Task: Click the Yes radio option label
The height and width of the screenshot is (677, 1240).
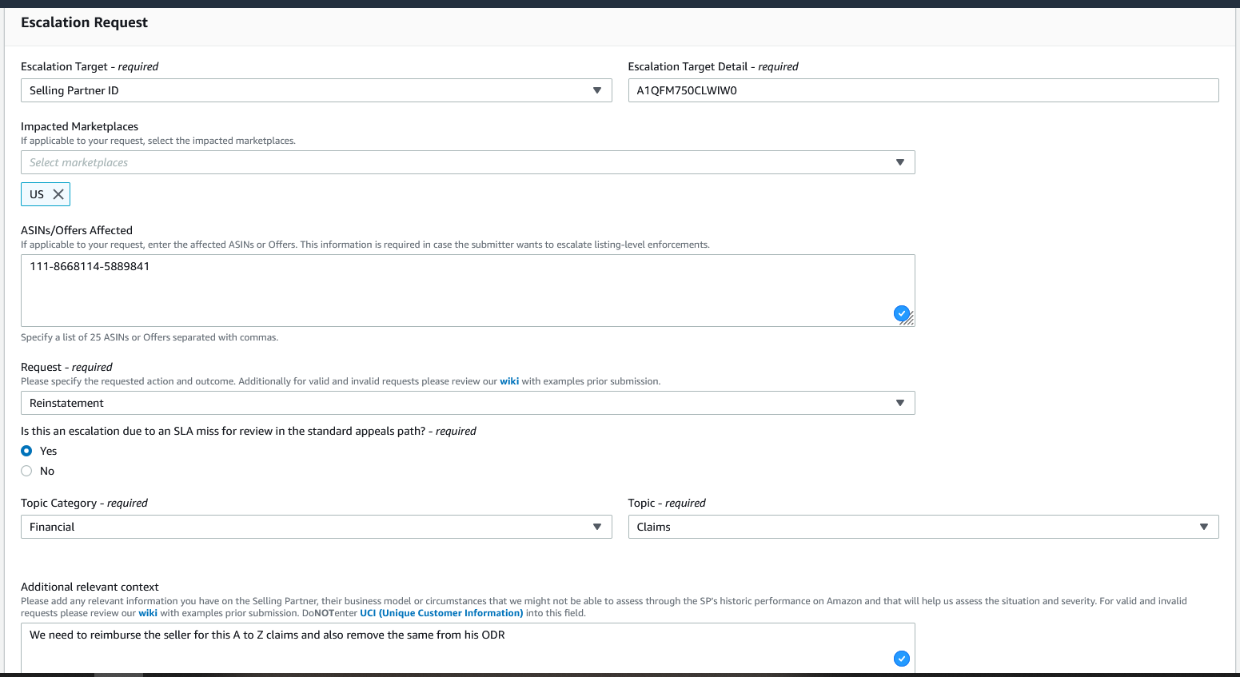Action: (49, 451)
